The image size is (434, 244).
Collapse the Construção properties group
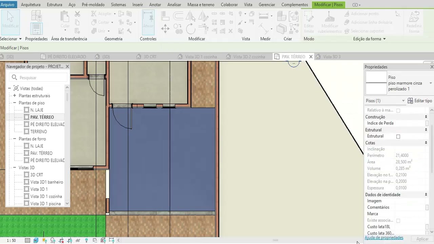tap(426, 117)
